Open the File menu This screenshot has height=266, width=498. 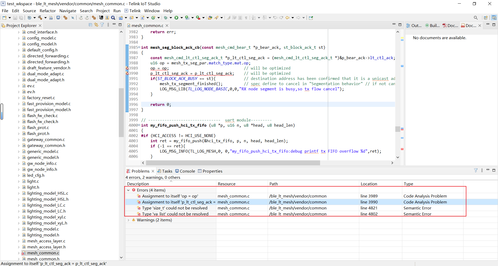(x=5, y=11)
